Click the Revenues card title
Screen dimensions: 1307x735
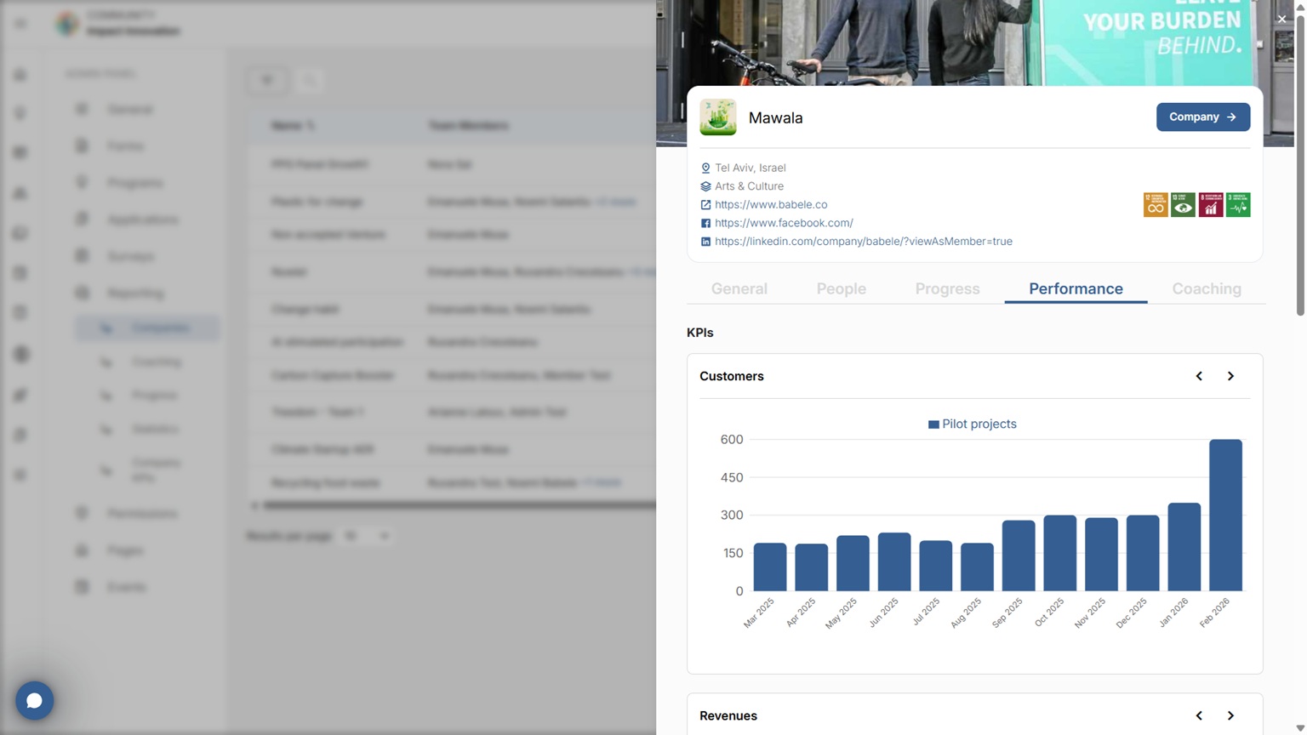point(728,715)
